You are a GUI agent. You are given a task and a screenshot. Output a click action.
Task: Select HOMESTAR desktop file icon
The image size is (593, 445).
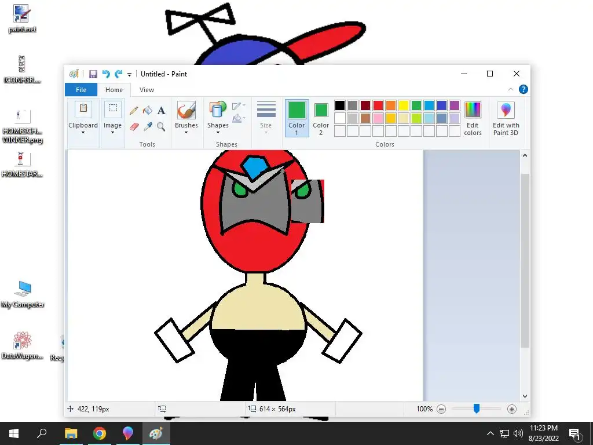21,165
